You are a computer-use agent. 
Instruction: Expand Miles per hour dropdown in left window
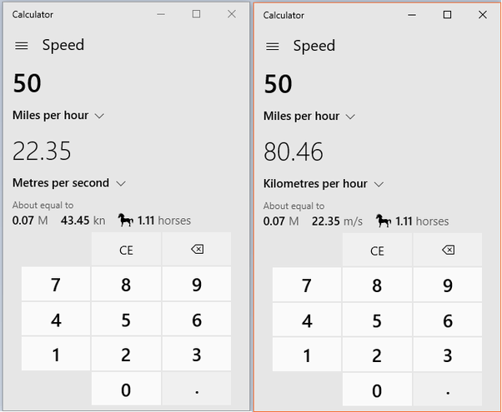pyautogui.click(x=58, y=116)
